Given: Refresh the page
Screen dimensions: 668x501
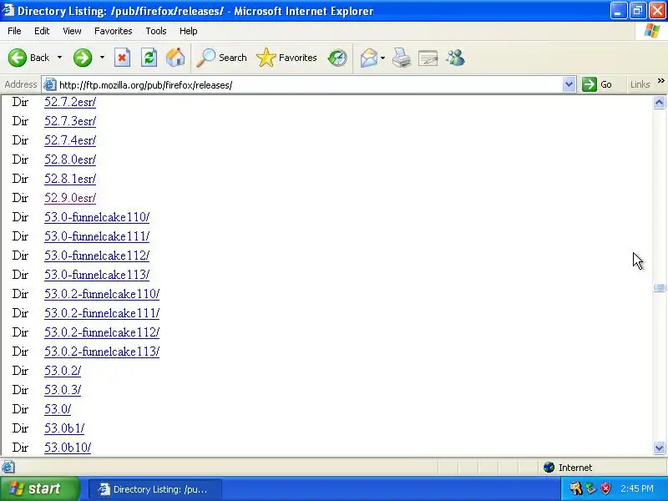Looking at the screenshot, I should pyautogui.click(x=149, y=58).
